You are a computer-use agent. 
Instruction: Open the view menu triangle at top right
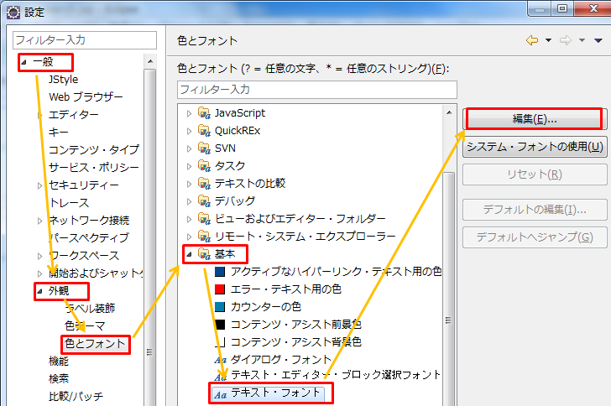pyautogui.click(x=598, y=40)
